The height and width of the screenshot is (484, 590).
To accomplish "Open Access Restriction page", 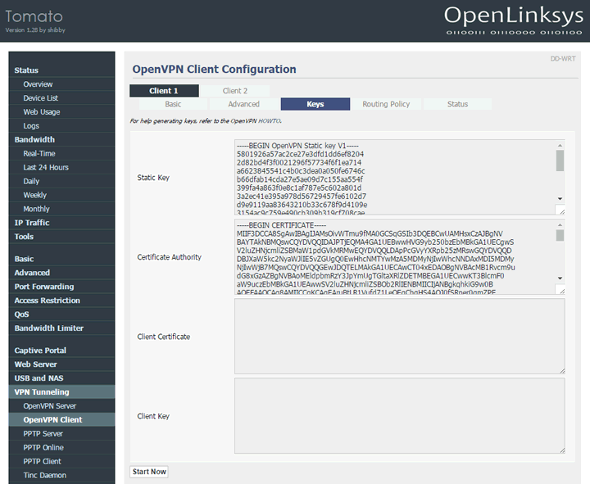I will pos(61,301).
